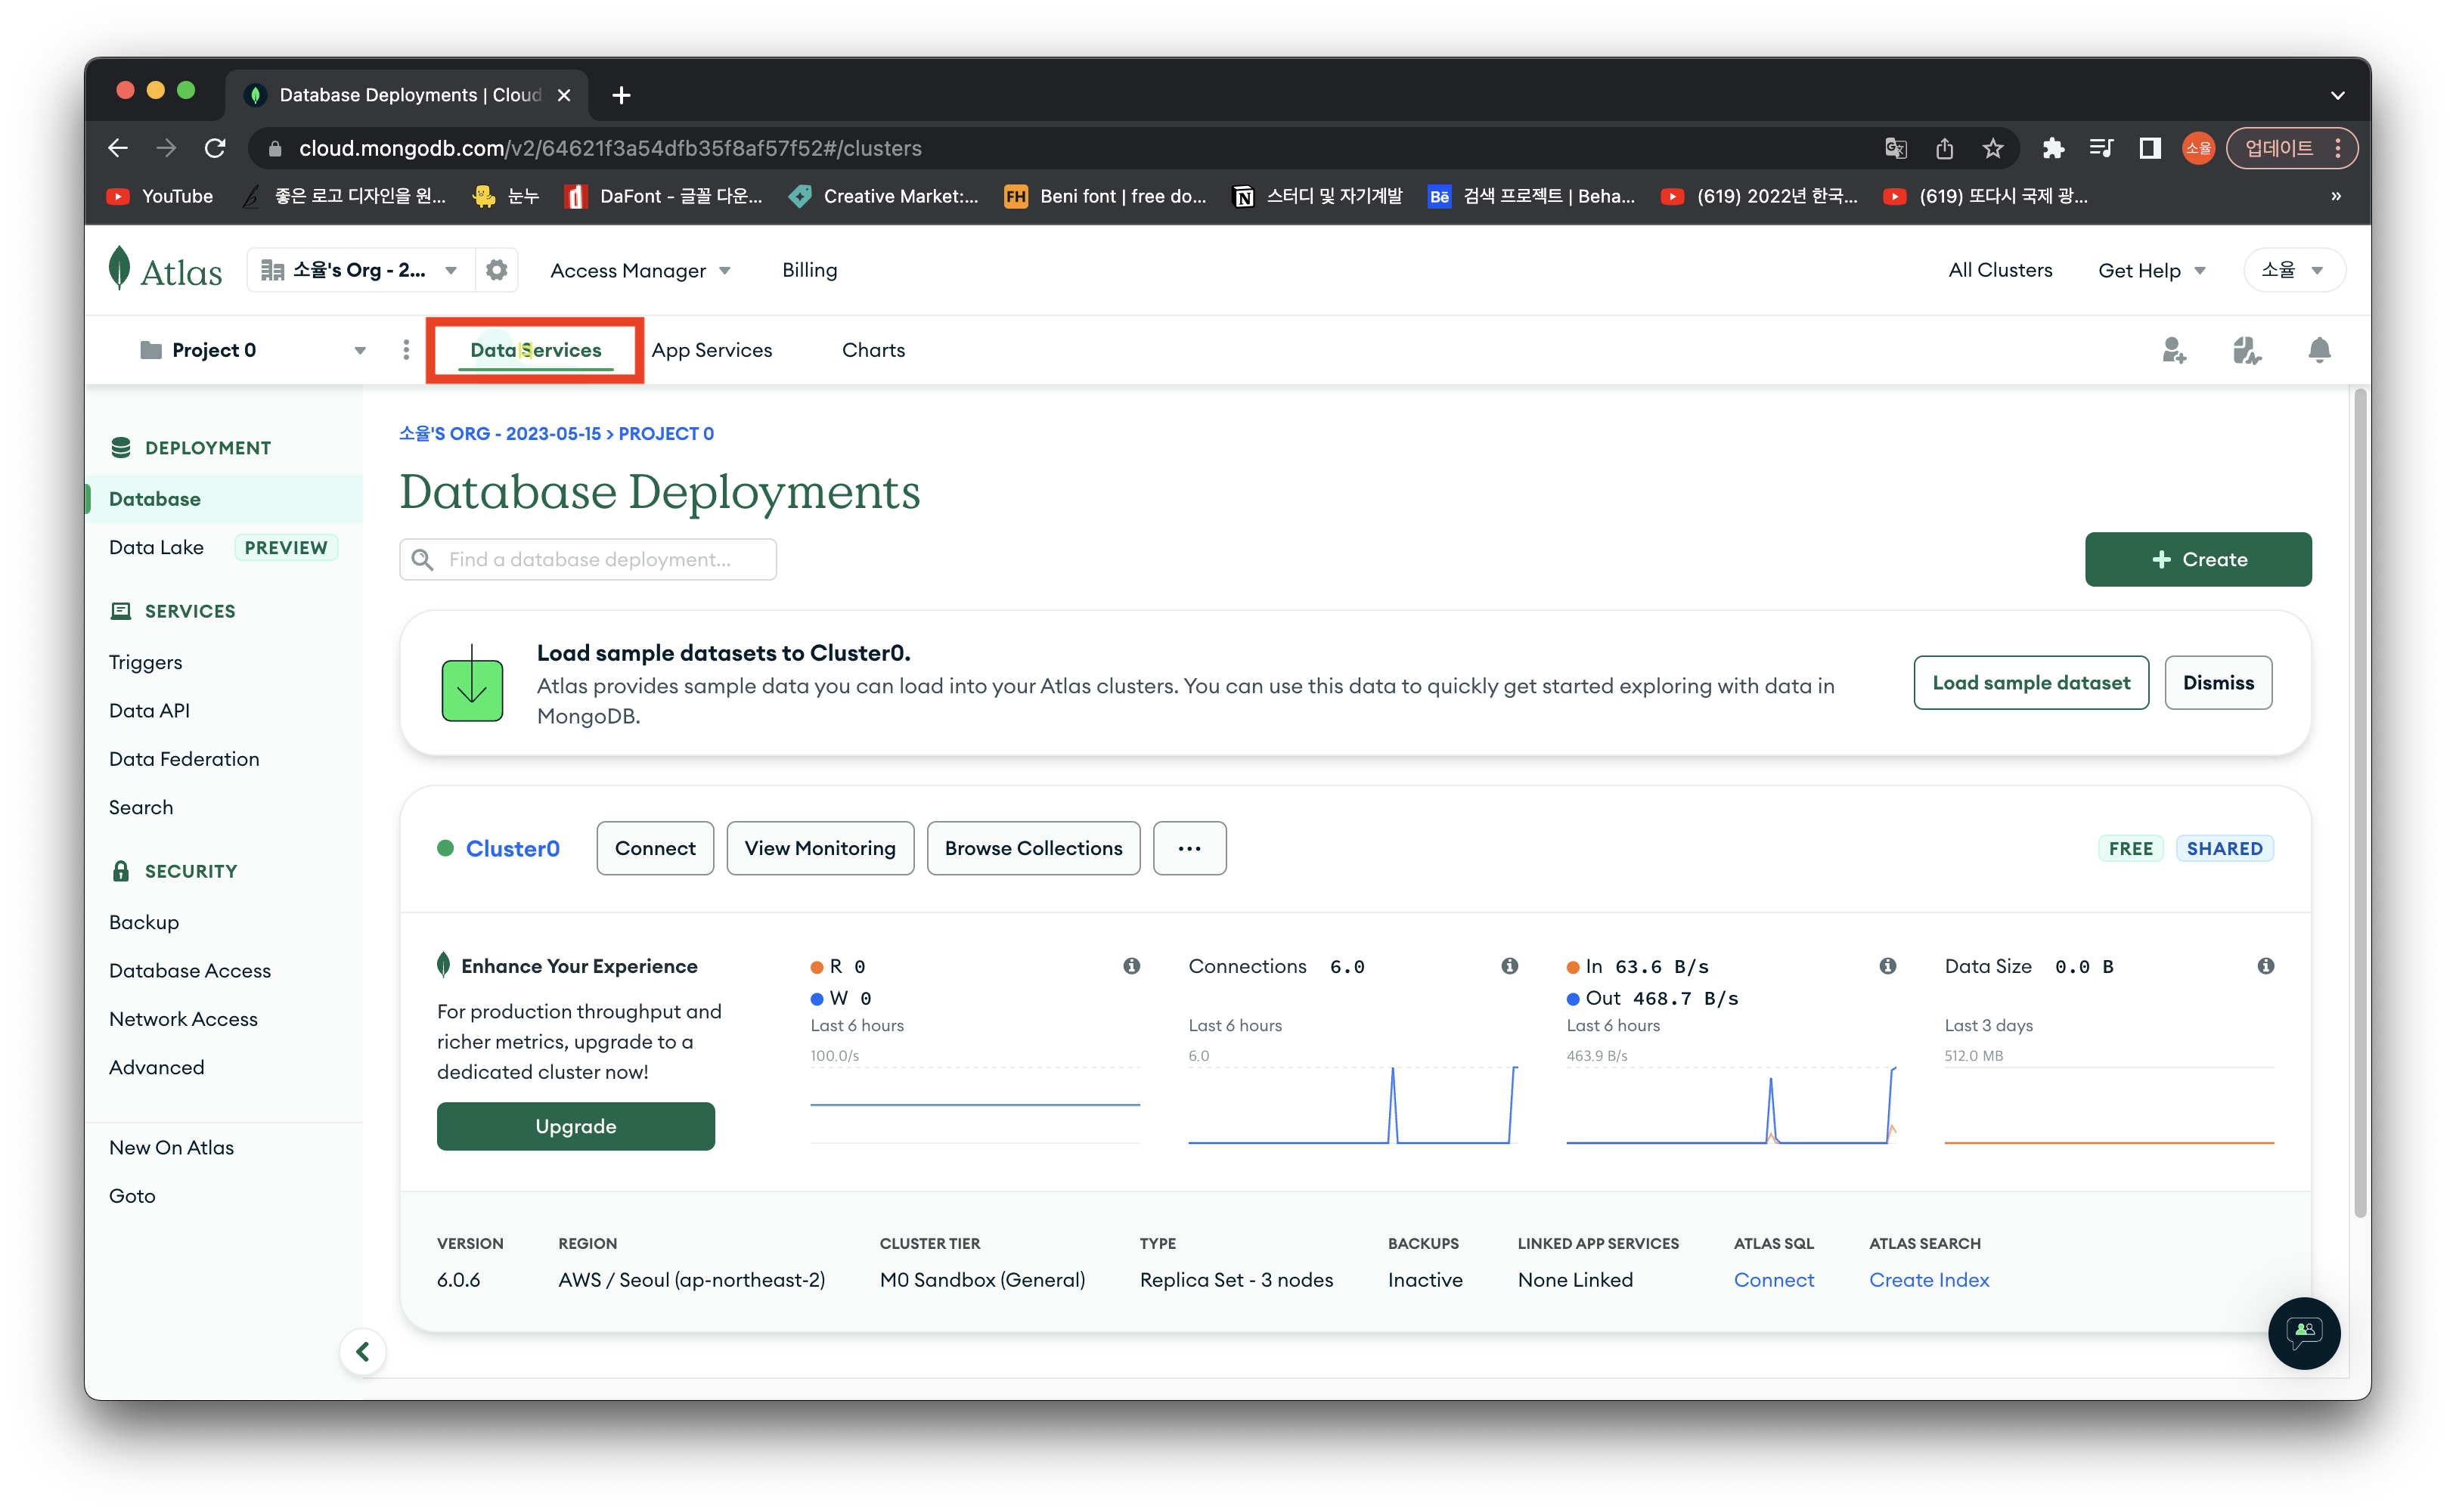Expand the Access Manager menu
Image resolution: width=2456 pixels, height=1512 pixels.
point(640,270)
